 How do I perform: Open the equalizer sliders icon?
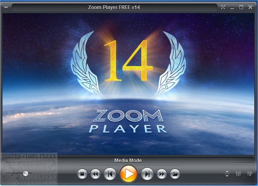coord(238,174)
